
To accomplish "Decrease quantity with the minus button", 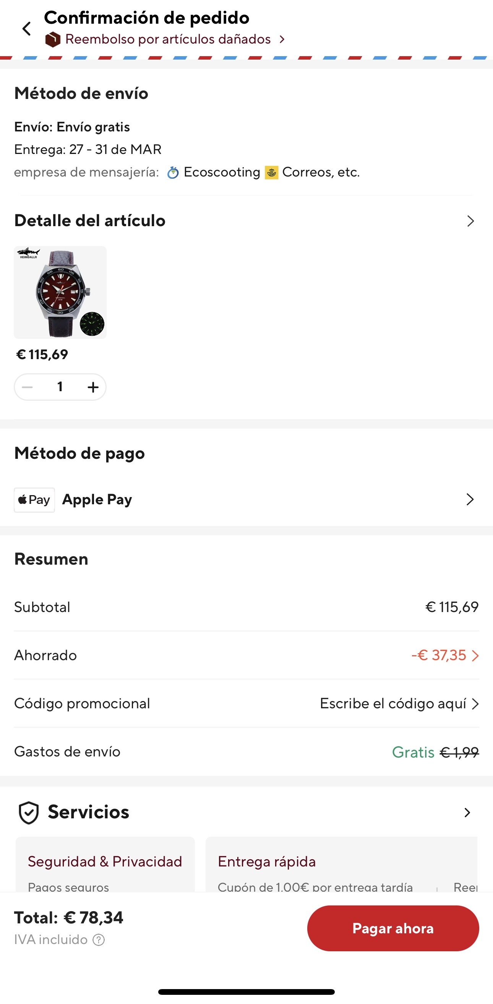I will (x=27, y=387).
